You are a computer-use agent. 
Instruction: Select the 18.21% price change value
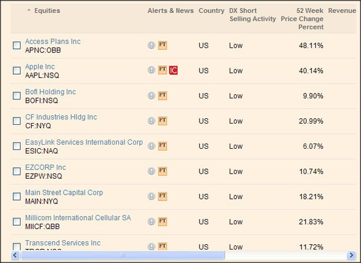(311, 197)
